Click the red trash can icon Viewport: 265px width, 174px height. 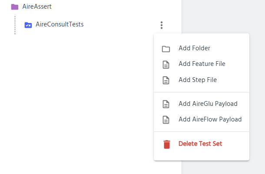166,144
